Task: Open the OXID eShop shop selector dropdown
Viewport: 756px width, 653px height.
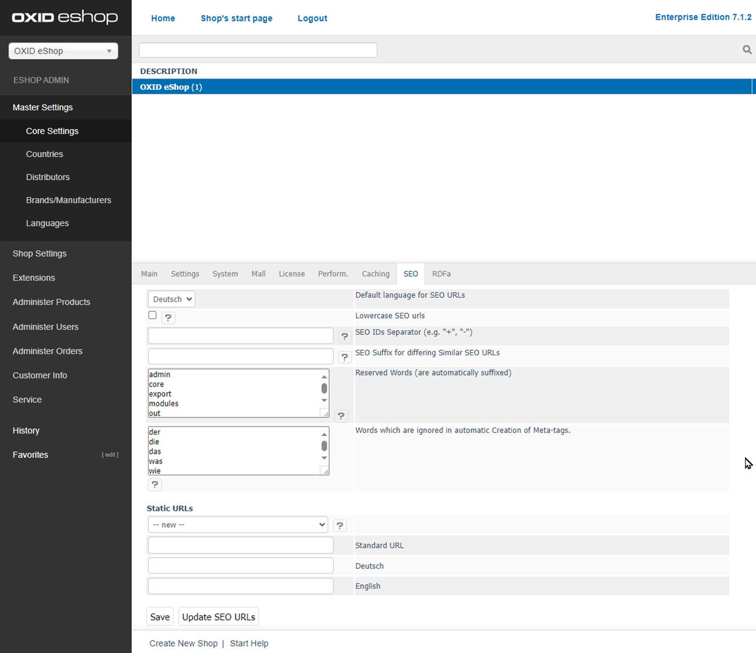Action: click(x=63, y=51)
